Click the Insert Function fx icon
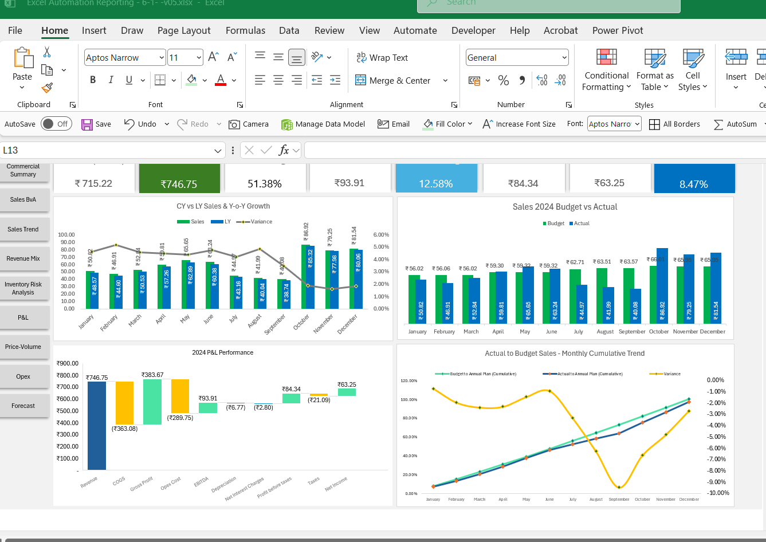This screenshot has width=766, height=542. pyautogui.click(x=284, y=150)
